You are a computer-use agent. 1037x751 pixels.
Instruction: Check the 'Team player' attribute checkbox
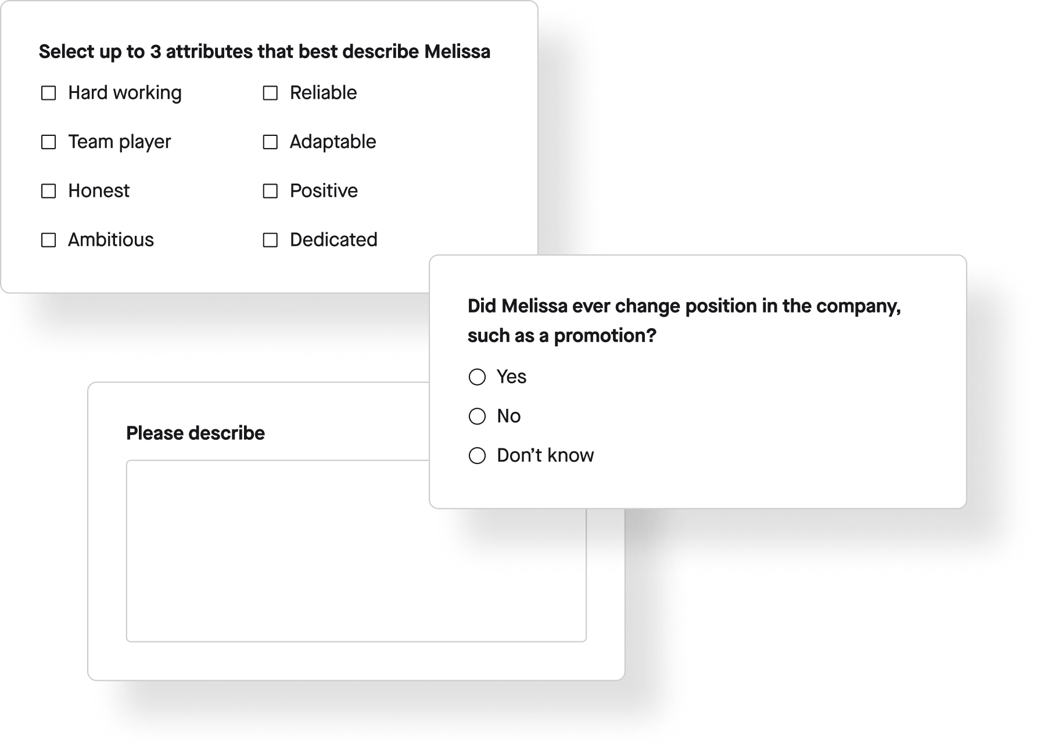tap(48, 141)
